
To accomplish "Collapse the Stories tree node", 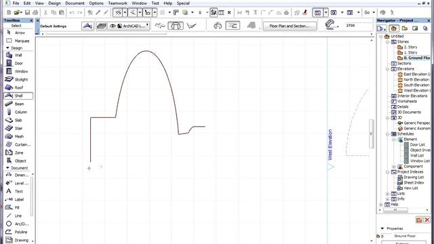I will [387, 42].
